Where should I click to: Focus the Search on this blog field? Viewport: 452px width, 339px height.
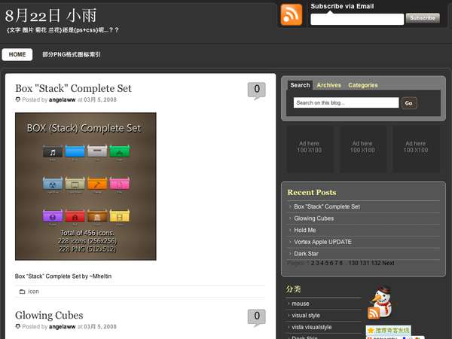click(347, 102)
